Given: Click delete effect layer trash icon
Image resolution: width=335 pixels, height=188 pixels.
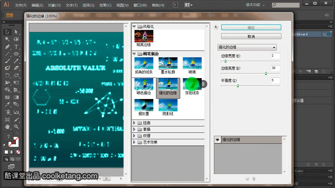Looking at the screenshot, I should (x=254, y=179).
